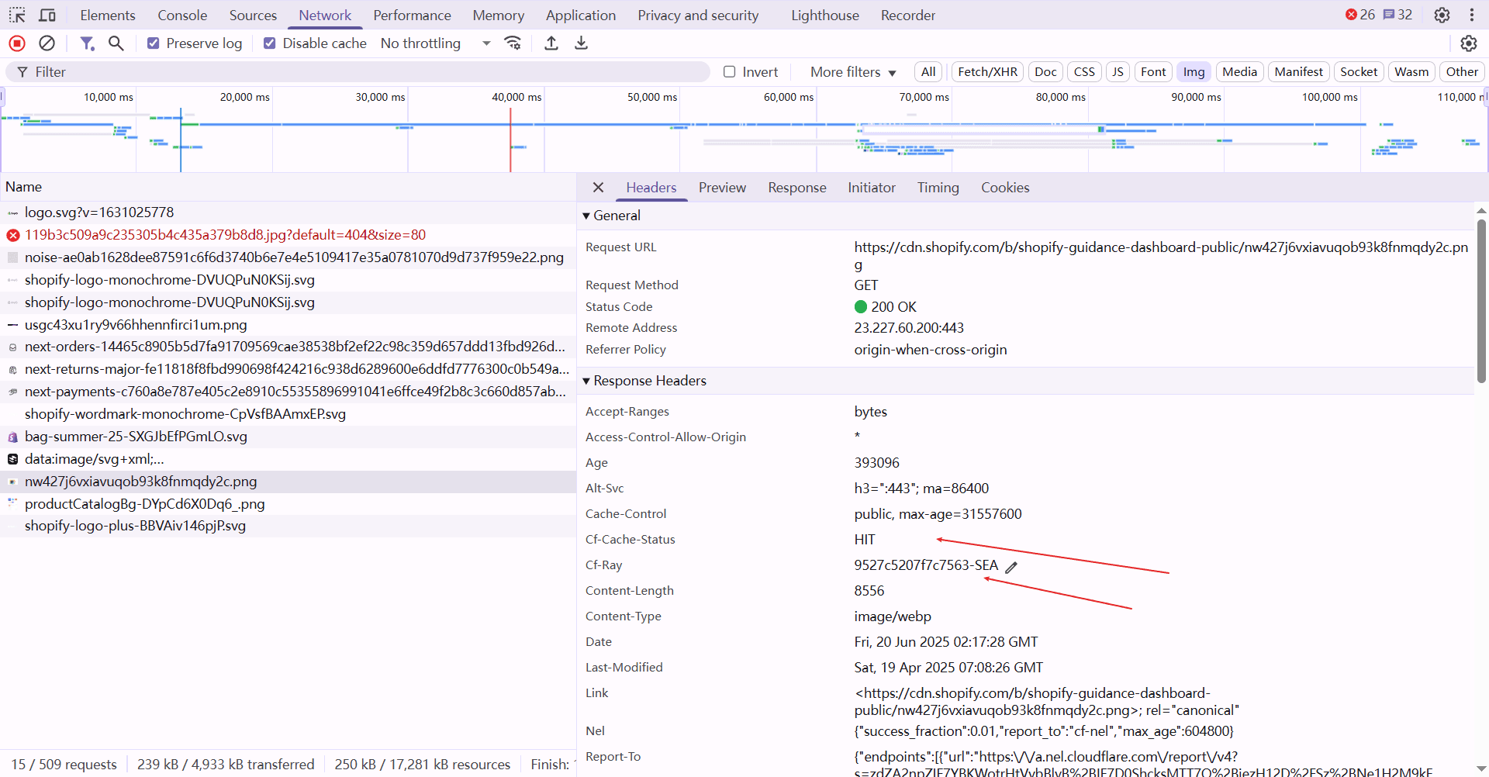
Task: Open the inspect element picker
Action: point(17,16)
